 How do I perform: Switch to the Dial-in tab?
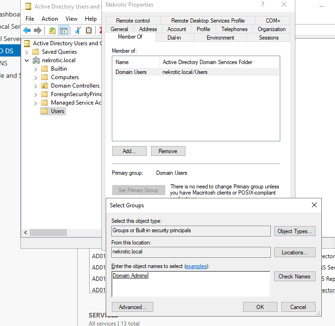click(174, 38)
